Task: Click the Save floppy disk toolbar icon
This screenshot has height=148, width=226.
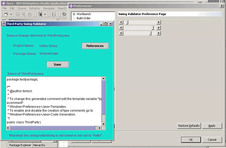Action: pos(18,14)
